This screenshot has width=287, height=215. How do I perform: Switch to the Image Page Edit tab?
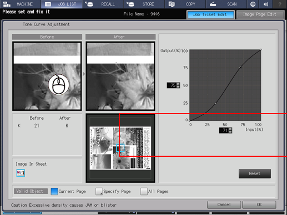point(260,14)
